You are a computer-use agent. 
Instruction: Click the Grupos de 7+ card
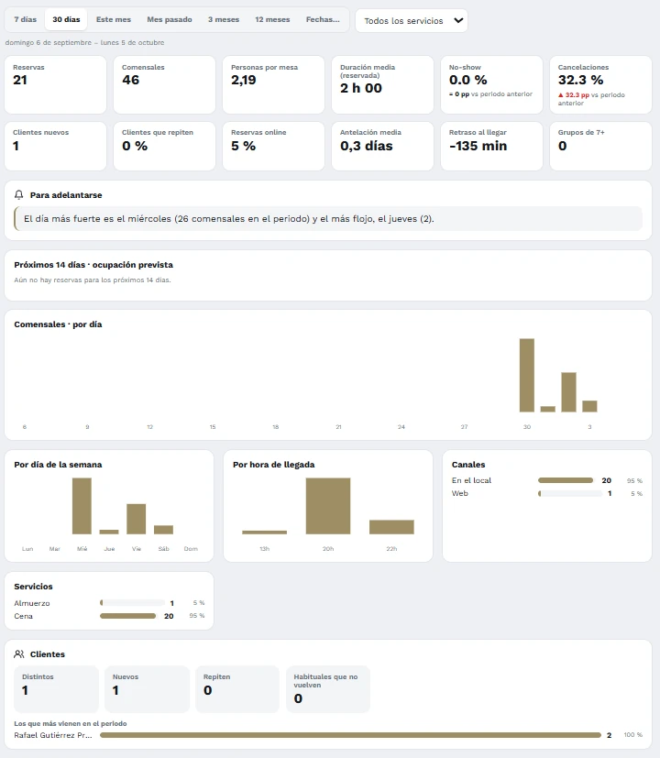pos(600,146)
